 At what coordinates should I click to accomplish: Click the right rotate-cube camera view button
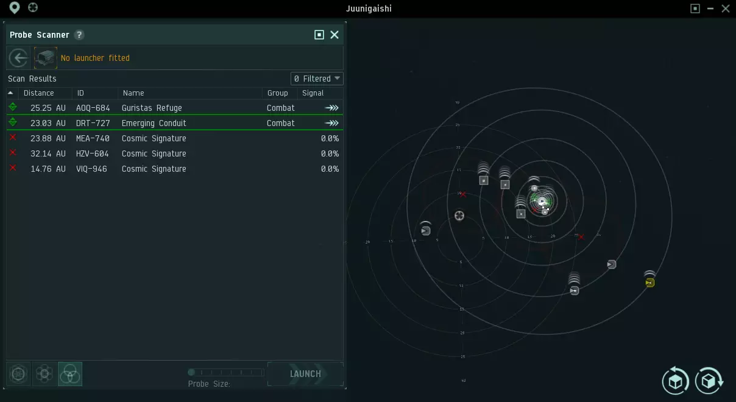coord(709,381)
